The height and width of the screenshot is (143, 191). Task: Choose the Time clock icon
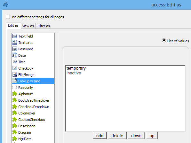click(15, 62)
